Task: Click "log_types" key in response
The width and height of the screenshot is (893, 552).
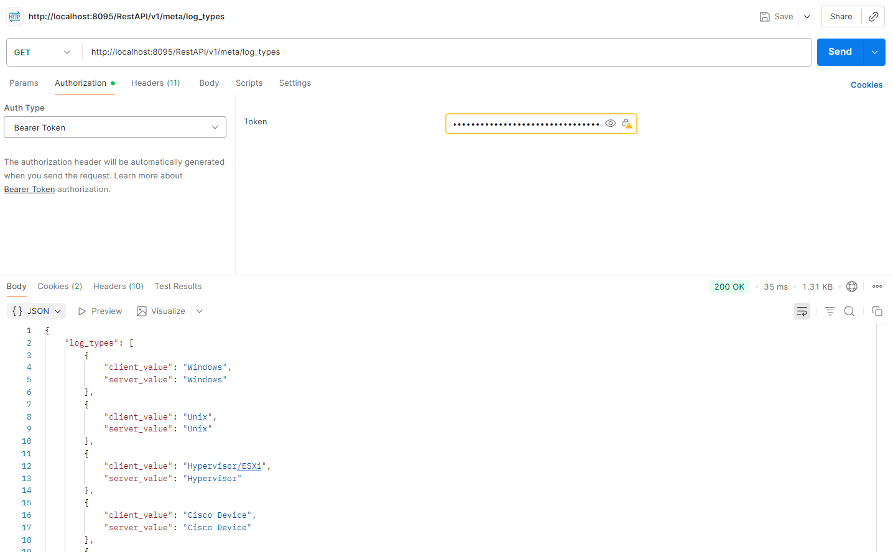Action: click(91, 343)
